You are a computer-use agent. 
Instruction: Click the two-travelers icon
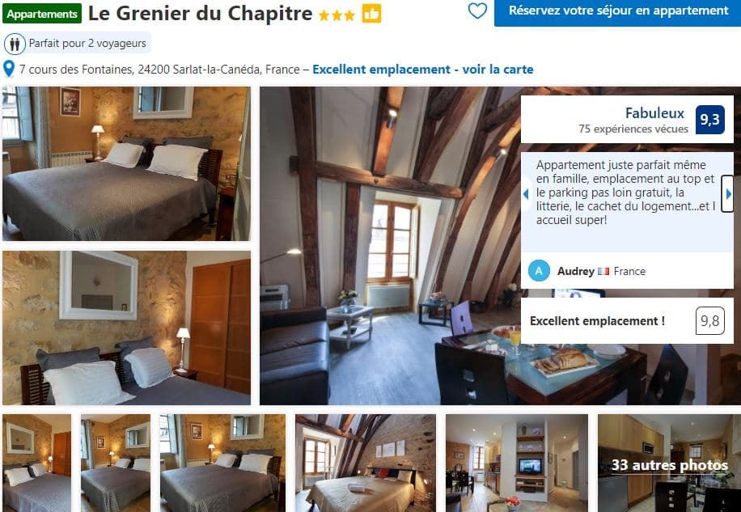tap(15, 44)
